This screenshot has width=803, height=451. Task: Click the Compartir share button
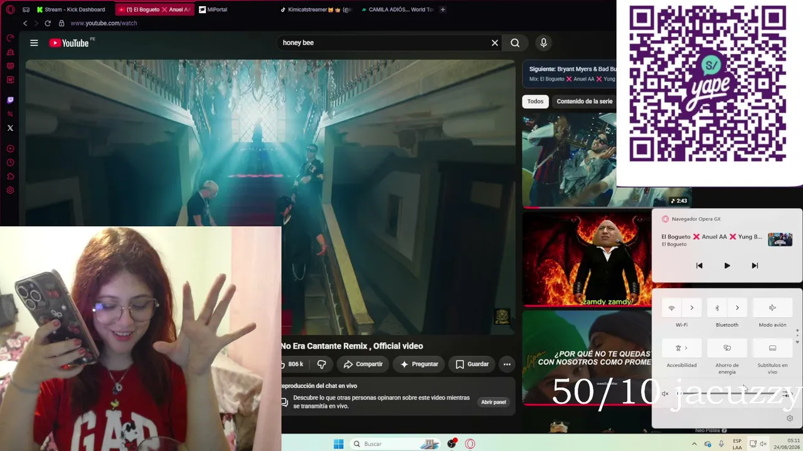[363, 364]
